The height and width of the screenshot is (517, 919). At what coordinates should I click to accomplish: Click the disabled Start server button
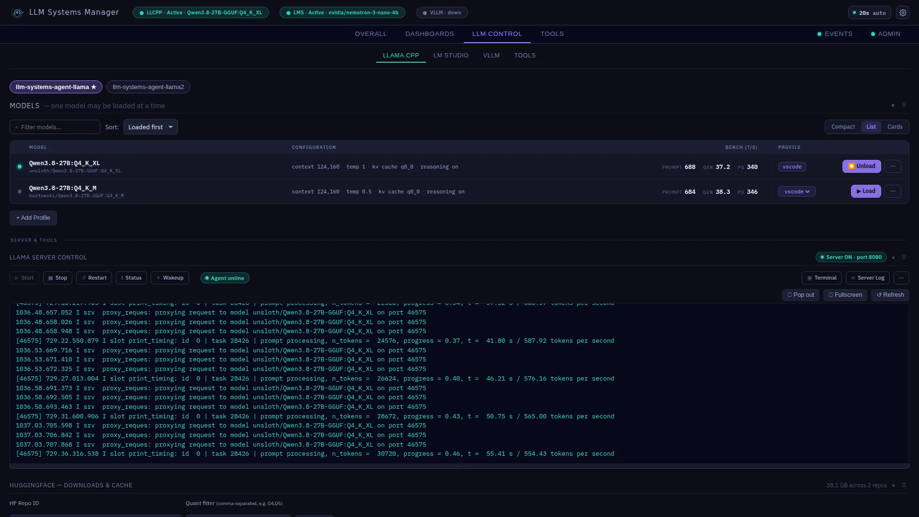pyautogui.click(x=24, y=278)
